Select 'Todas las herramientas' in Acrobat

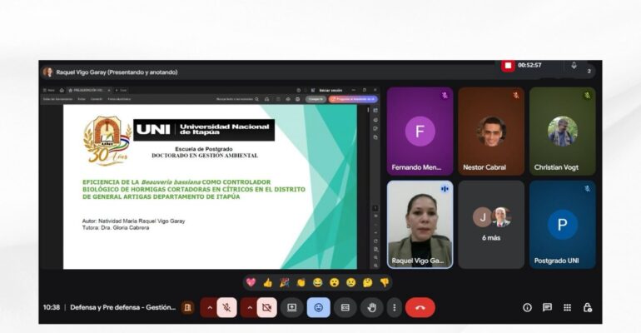(x=57, y=99)
